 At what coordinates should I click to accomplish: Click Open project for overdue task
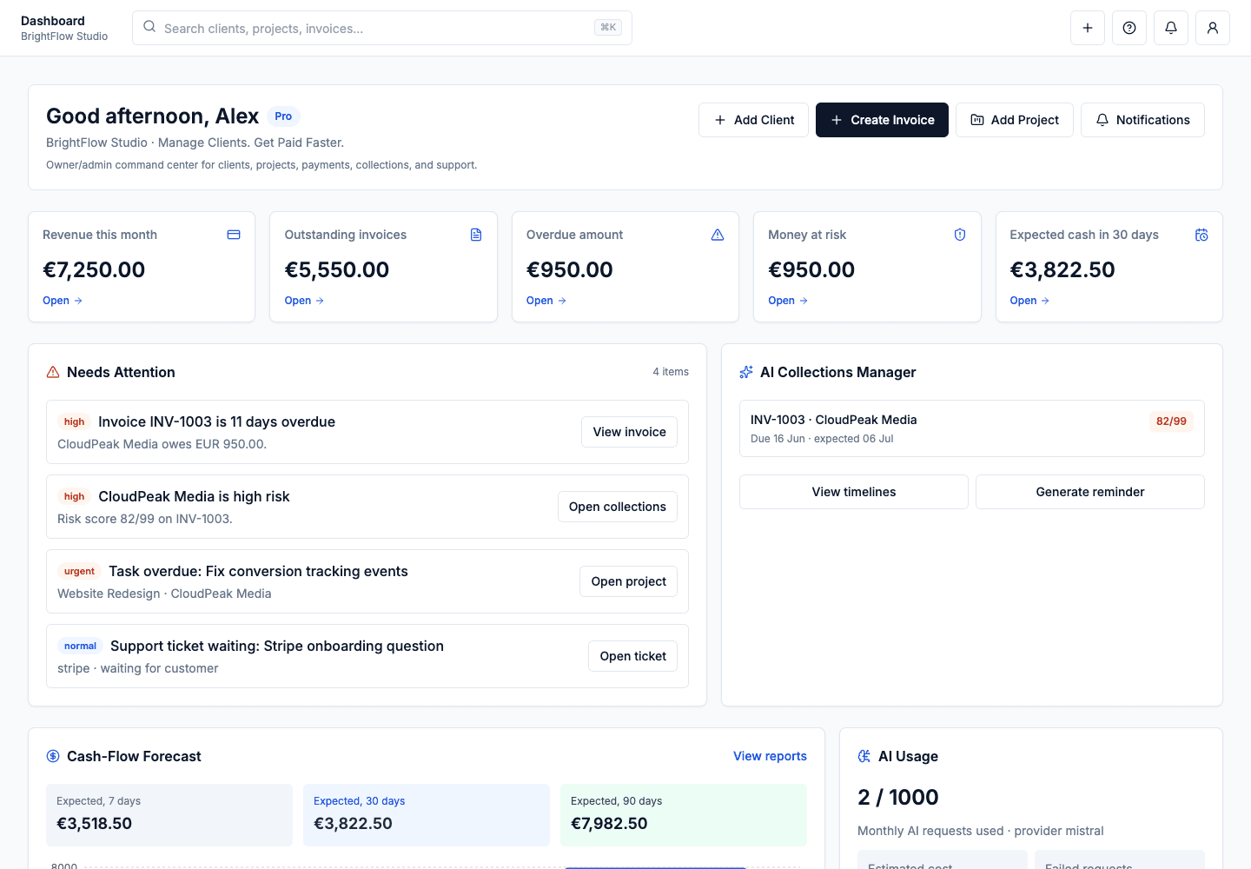click(x=628, y=581)
